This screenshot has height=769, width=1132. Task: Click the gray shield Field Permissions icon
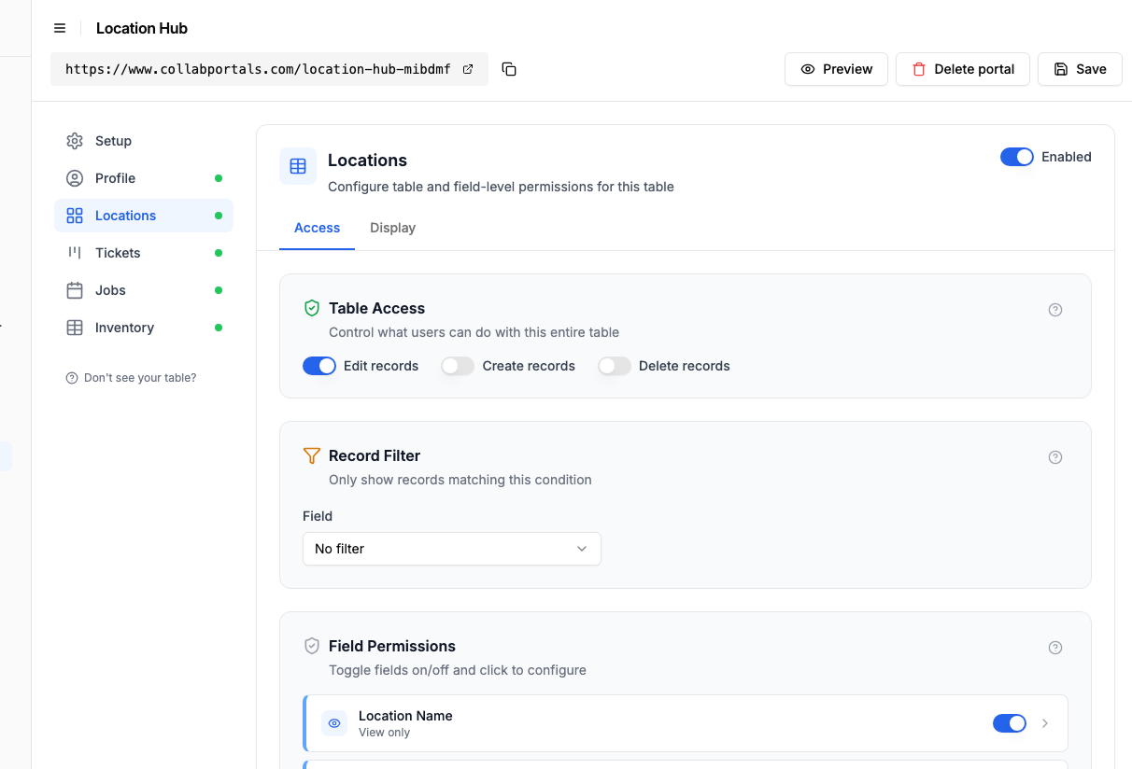point(312,646)
